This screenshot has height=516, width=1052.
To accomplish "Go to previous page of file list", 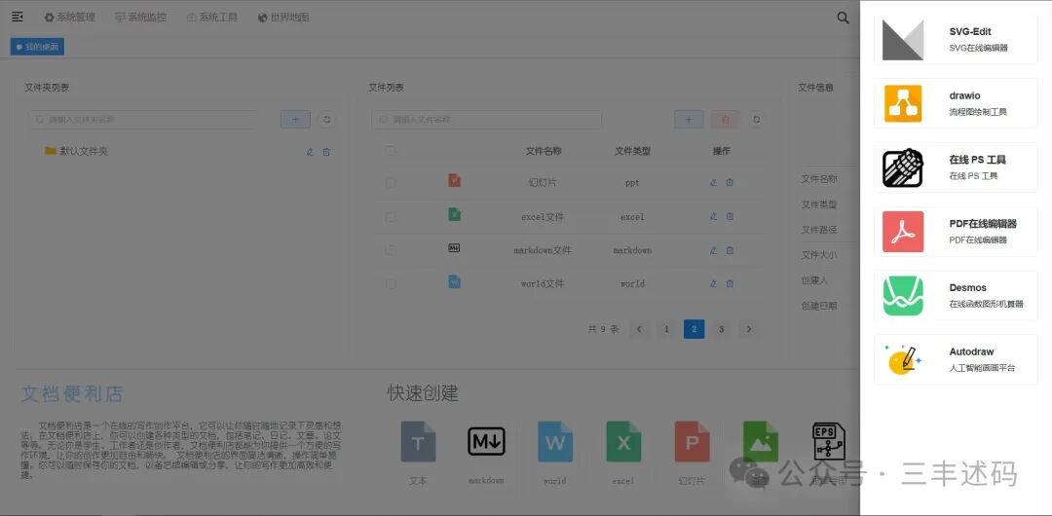I will [x=639, y=329].
